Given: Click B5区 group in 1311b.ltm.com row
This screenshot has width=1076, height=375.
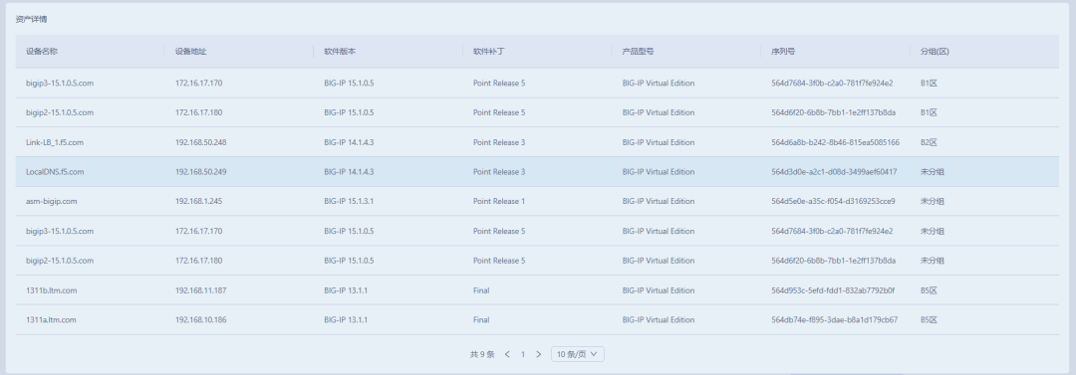Looking at the screenshot, I should click(930, 290).
